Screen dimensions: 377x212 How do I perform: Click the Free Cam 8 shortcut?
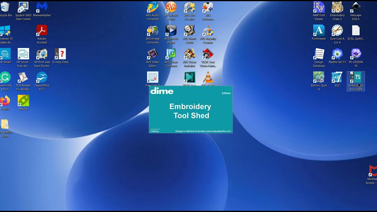coord(153,79)
